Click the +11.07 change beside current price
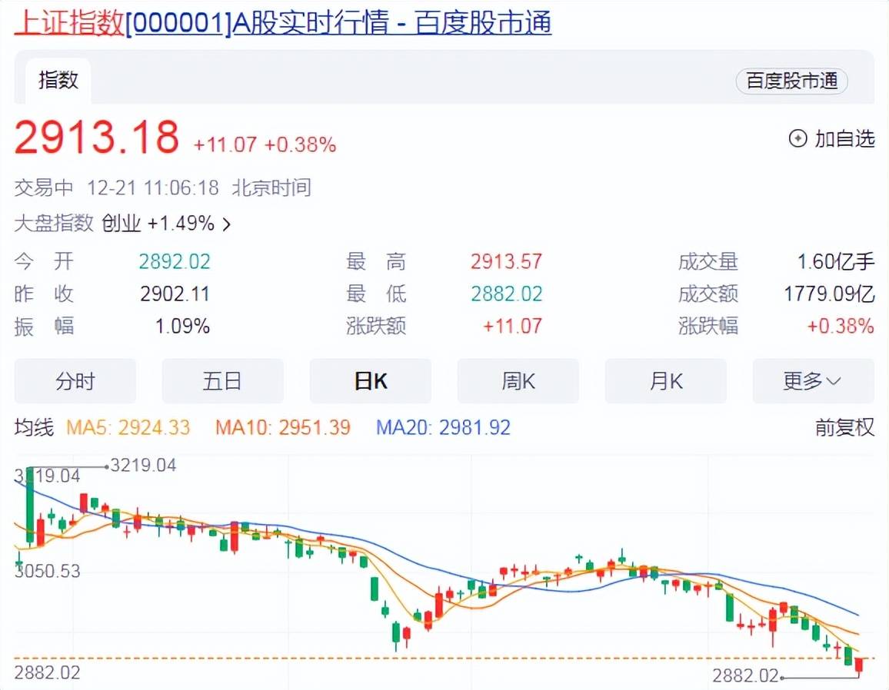 [x=225, y=144]
